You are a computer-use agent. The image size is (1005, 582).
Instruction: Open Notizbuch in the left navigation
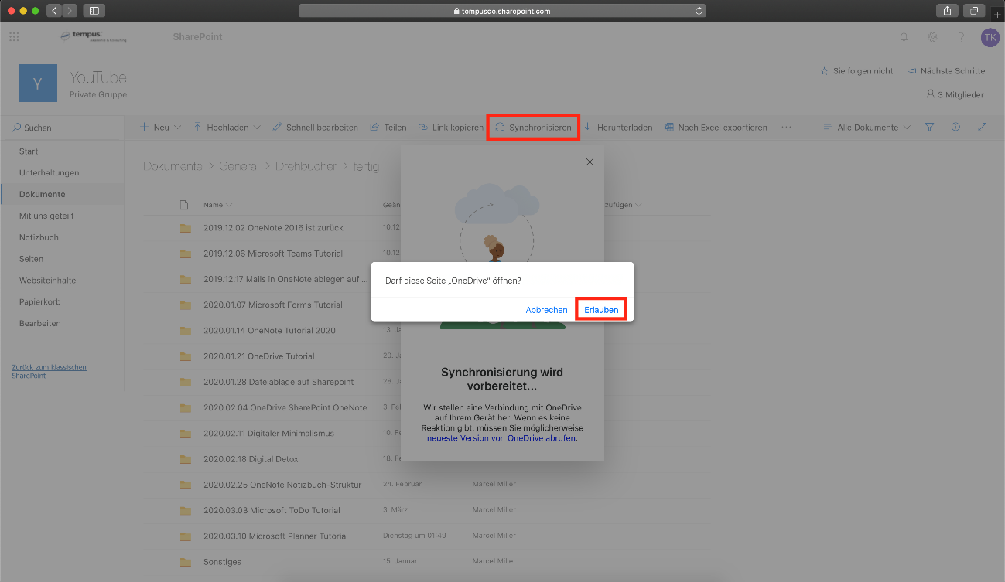[x=39, y=237]
